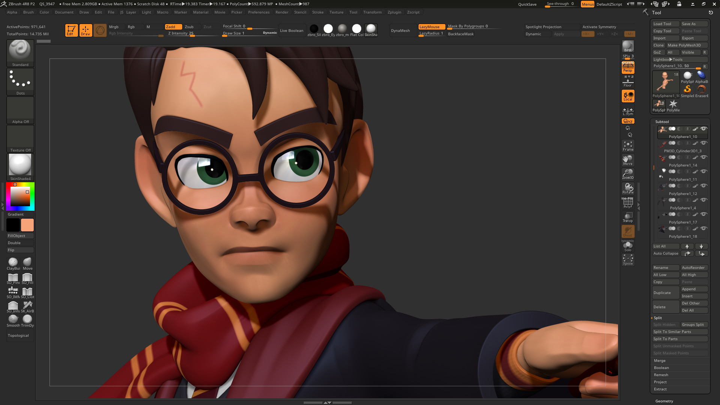Collapse the Split section
This screenshot has width=720, height=405.
point(658,318)
